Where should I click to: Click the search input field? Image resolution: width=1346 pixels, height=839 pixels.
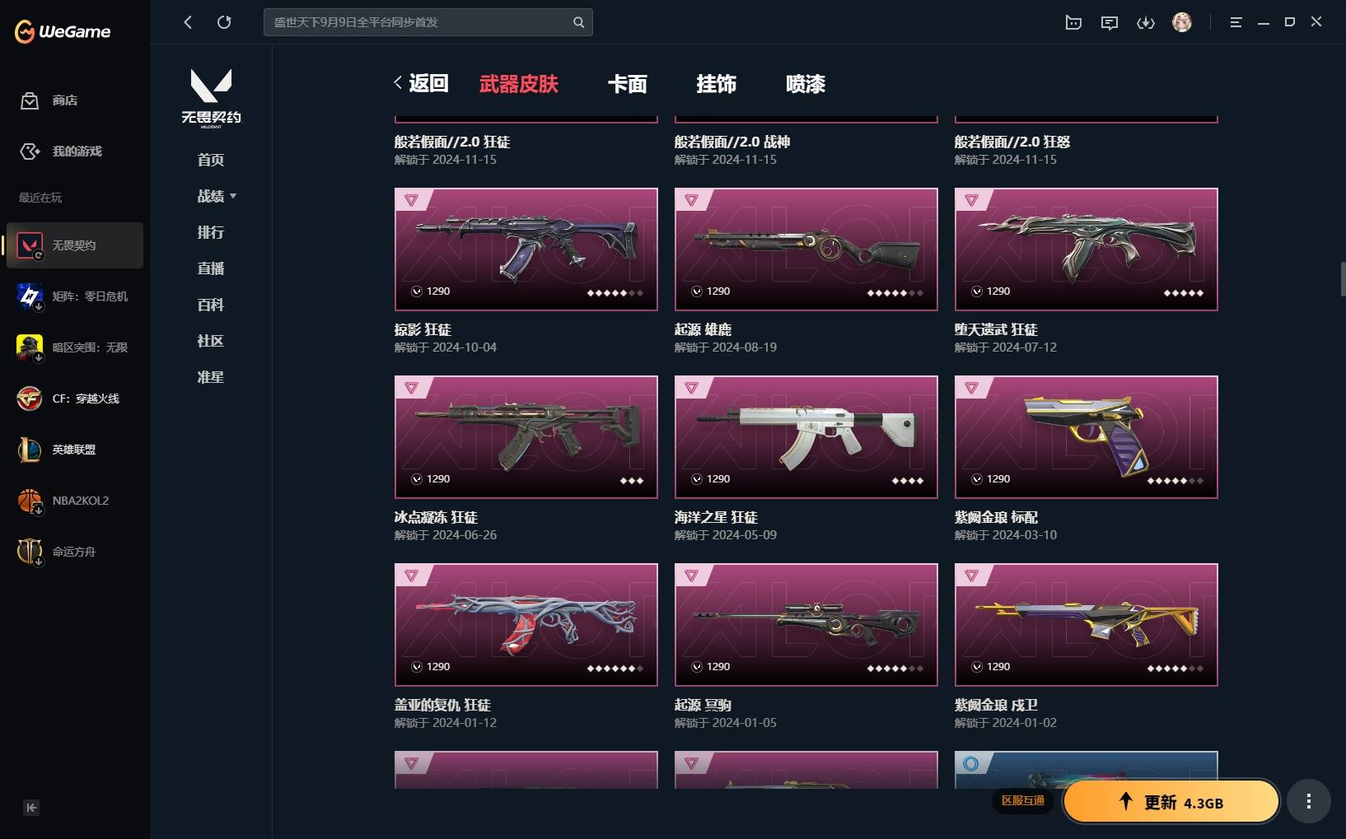pos(418,22)
